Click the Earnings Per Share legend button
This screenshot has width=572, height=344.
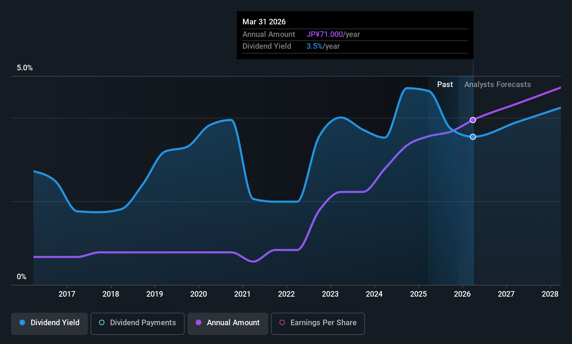(x=317, y=323)
